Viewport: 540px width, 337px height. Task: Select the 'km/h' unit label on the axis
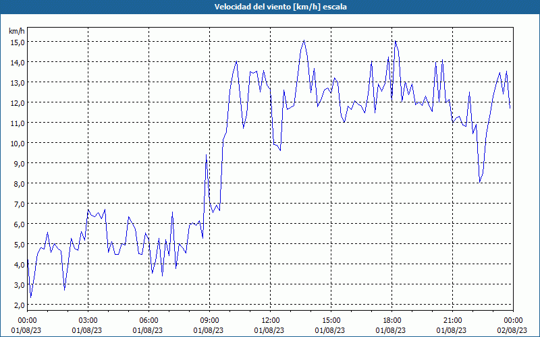click(16, 31)
